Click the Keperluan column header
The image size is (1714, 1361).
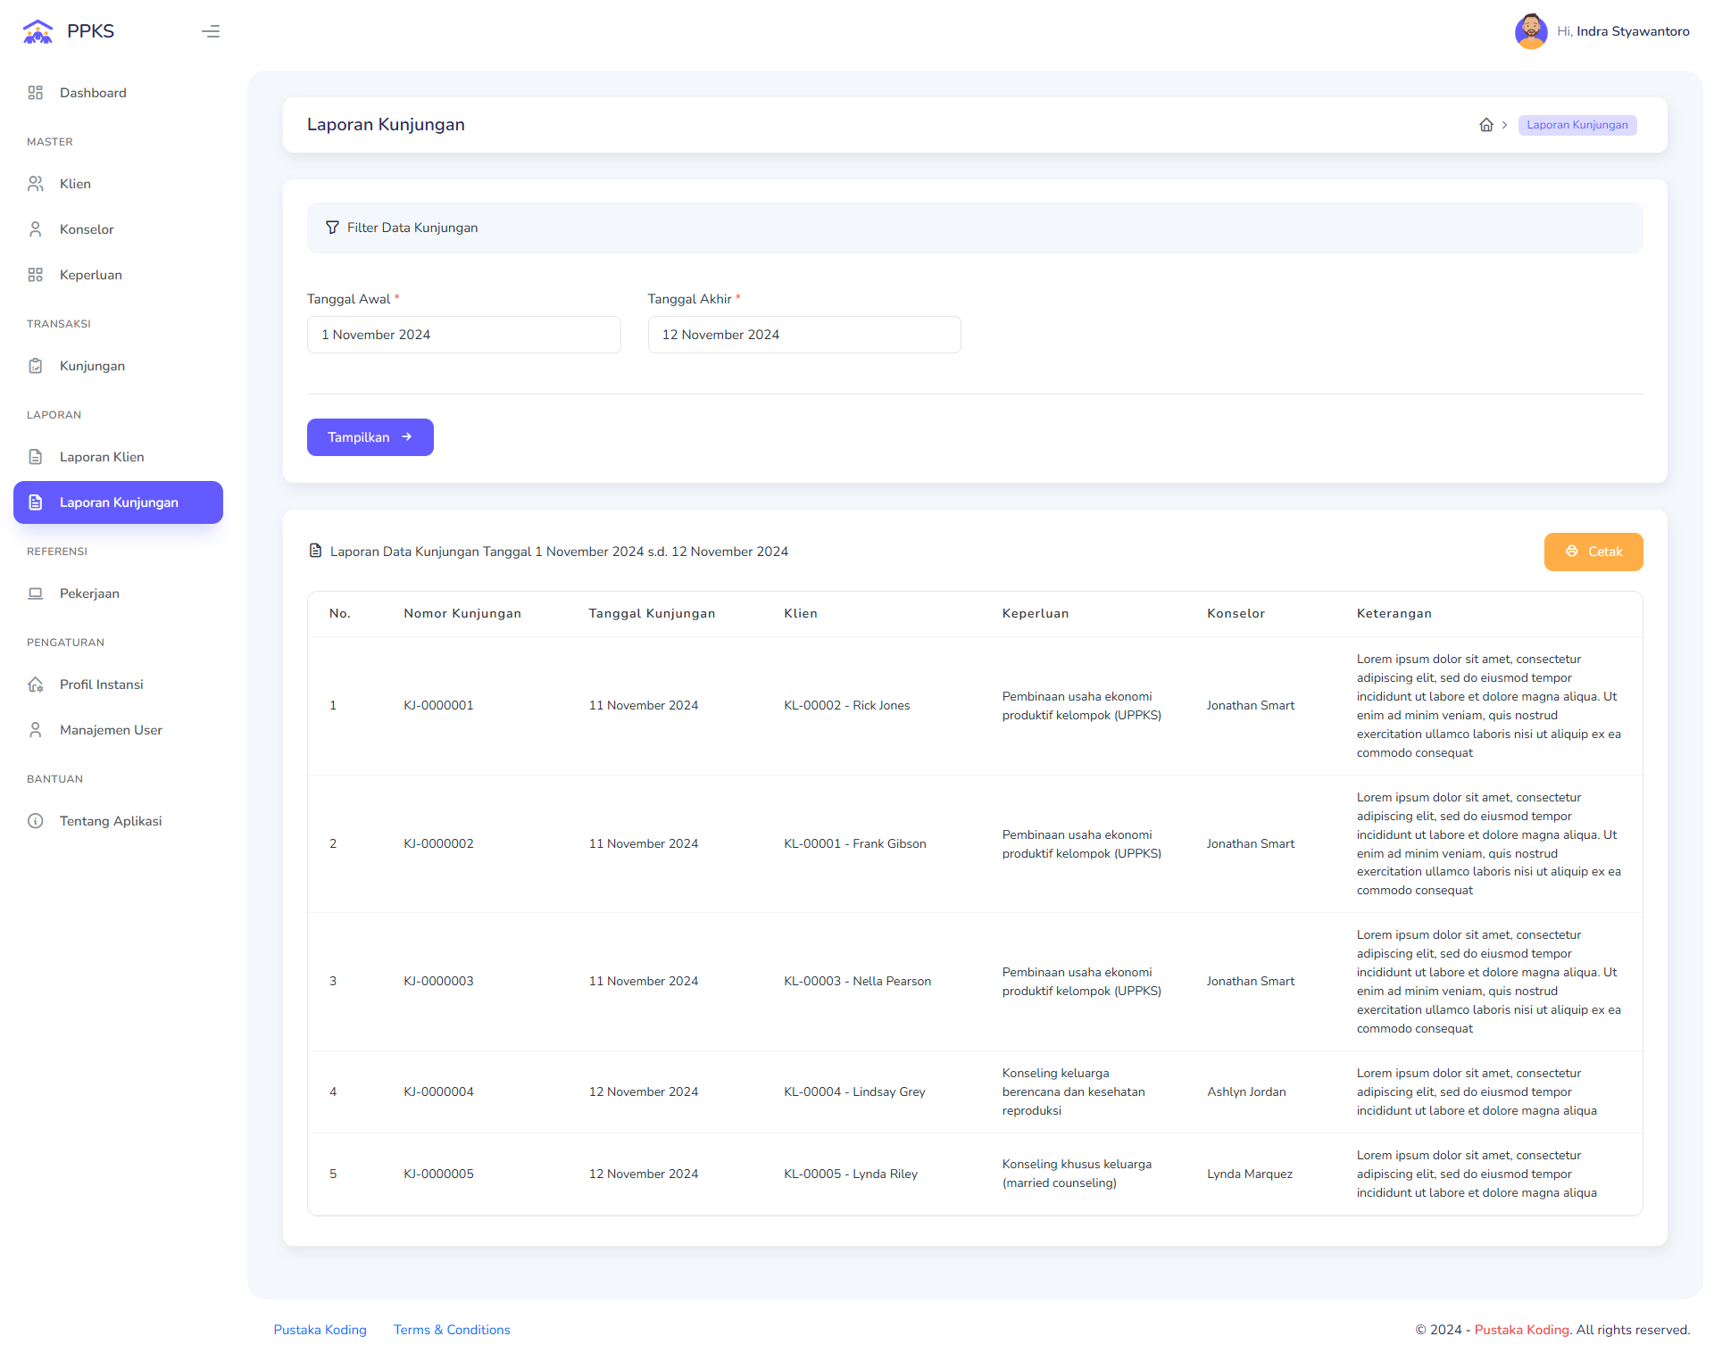(x=1036, y=613)
